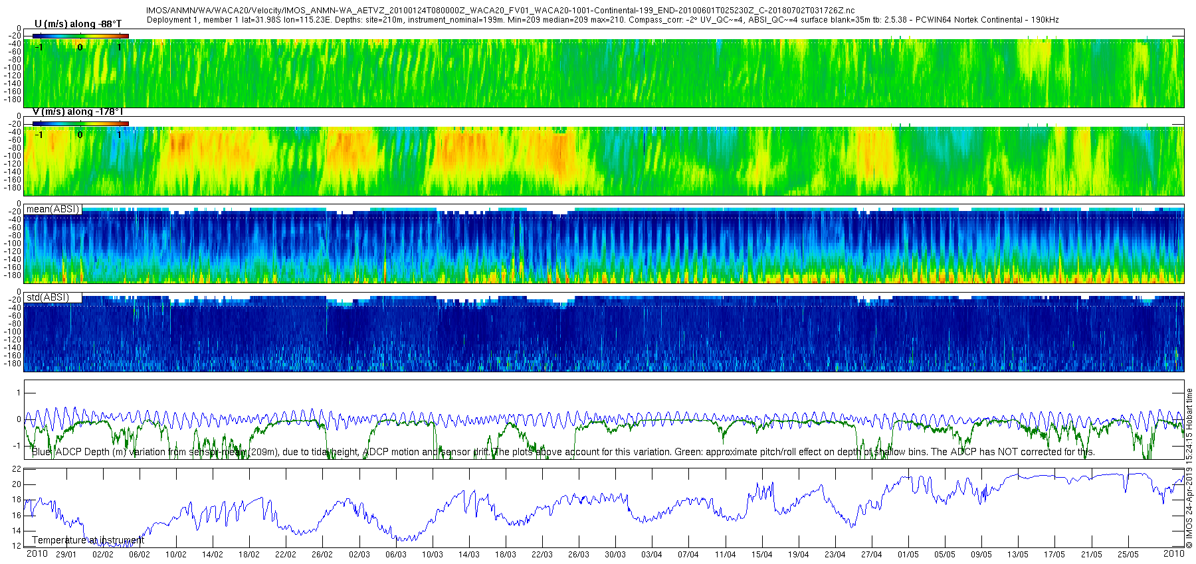Click the temperature axis tick '18'
1196x564 pixels.
tap(17, 500)
